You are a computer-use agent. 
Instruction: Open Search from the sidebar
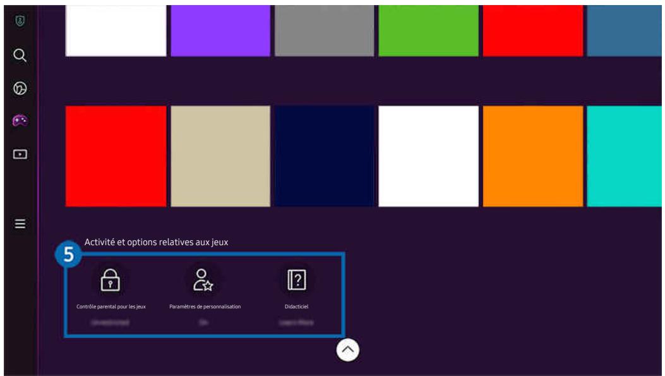pyautogui.click(x=20, y=55)
